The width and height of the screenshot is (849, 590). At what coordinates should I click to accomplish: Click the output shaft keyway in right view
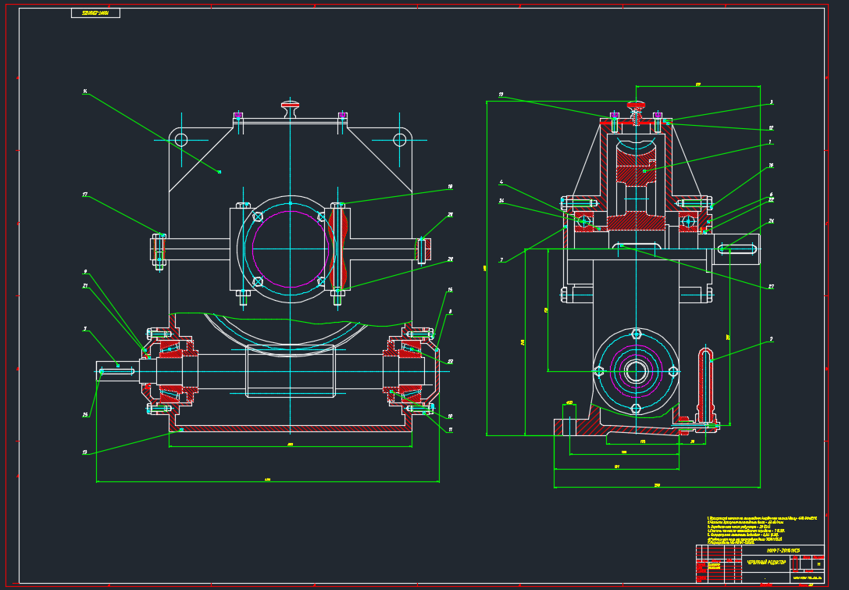(737, 249)
